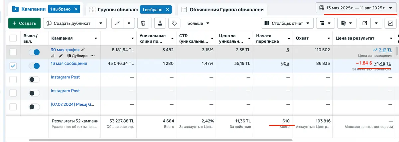Enable the first Instagram Post campaign toggle
The height and width of the screenshot is (142, 399).
tap(34, 79)
